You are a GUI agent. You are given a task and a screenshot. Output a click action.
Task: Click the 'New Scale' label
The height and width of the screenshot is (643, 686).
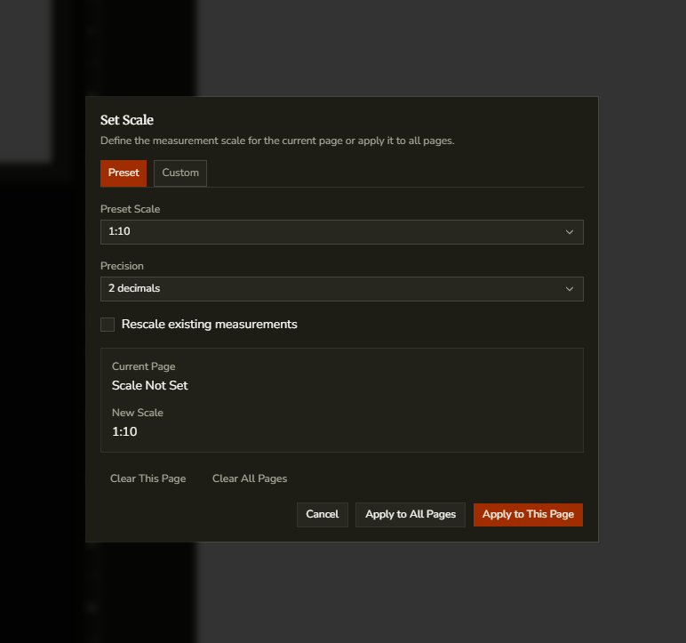click(138, 413)
